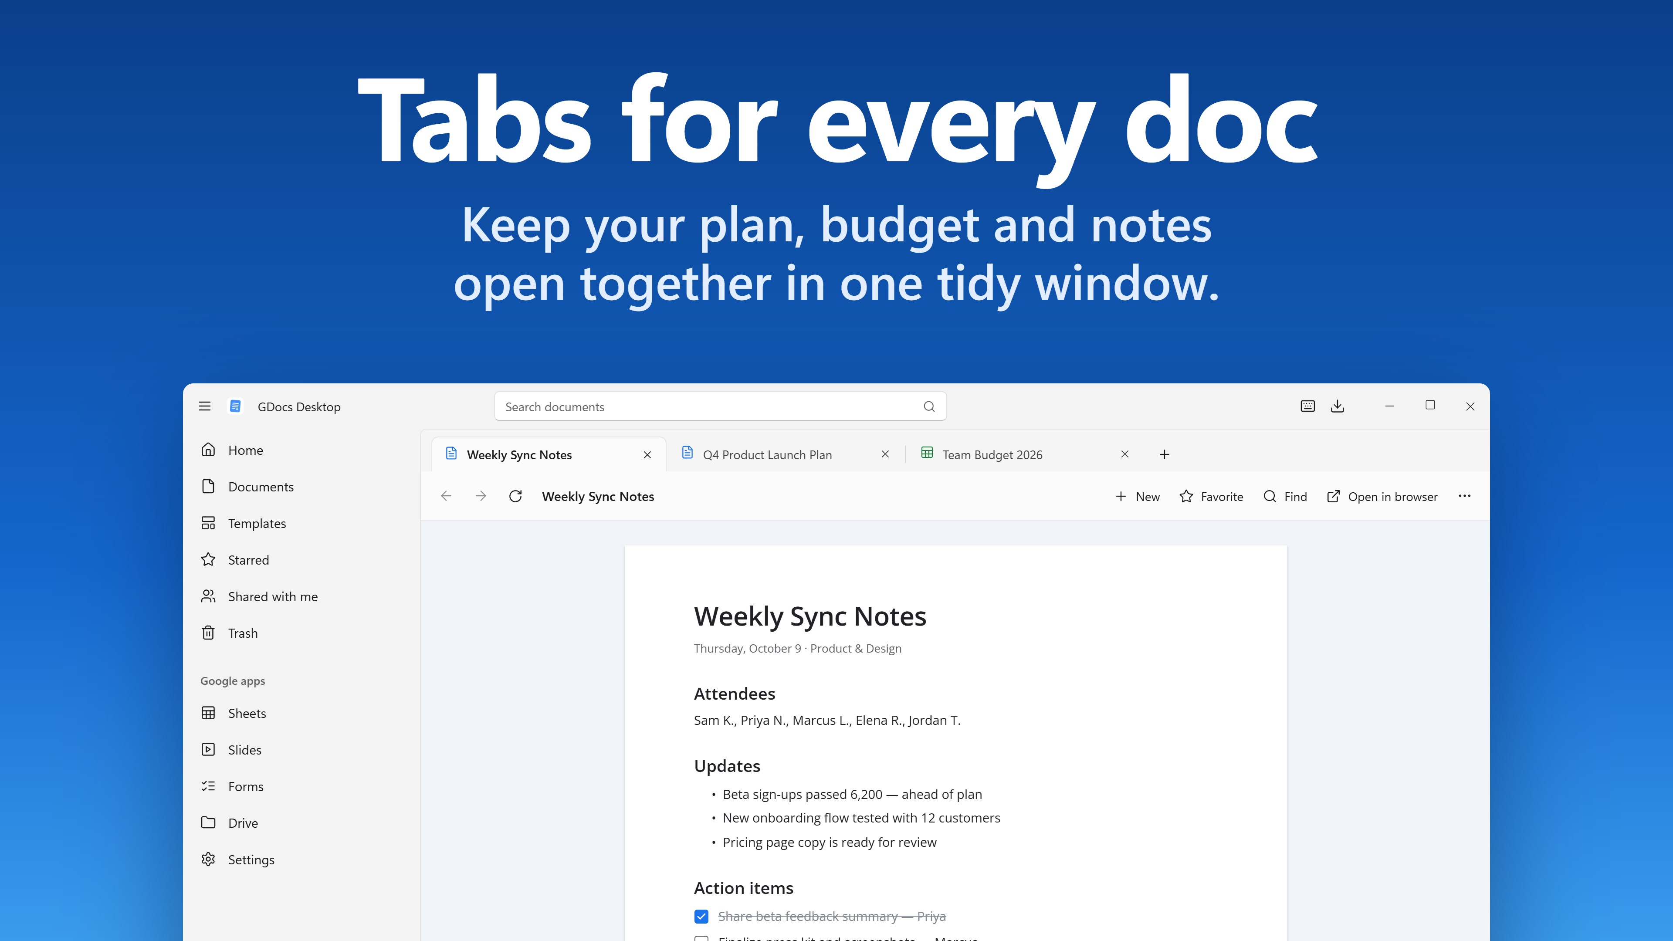Viewport: 1673px width, 941px height.
Task: Go back with the left arrow
Action: click(446, 496)
